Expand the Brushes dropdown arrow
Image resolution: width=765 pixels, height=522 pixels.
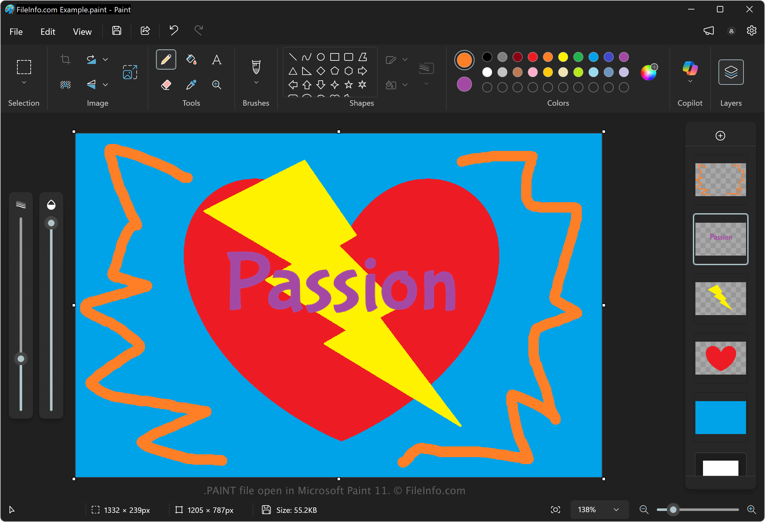point(256,83)
